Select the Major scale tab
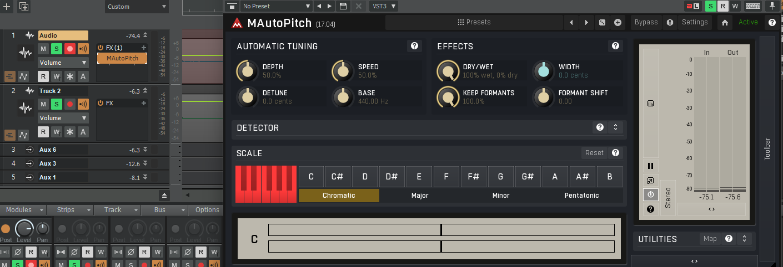 click(420, 196)
